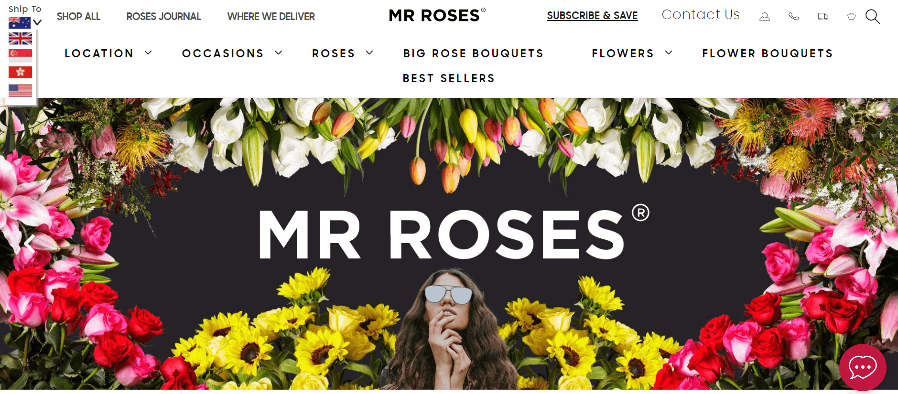Expand the Location menu chevron
Image resolution: width=898 pixels, height=394 pixels.
(x=148, y=53)
